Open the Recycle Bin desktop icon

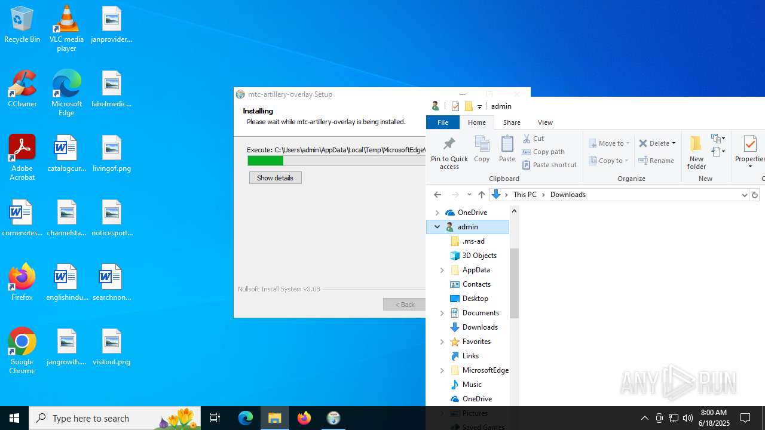[x=22, y=25]
